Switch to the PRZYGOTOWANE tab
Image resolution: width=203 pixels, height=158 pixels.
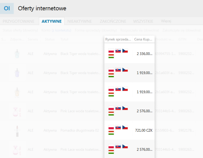click(x=19, y=21)
